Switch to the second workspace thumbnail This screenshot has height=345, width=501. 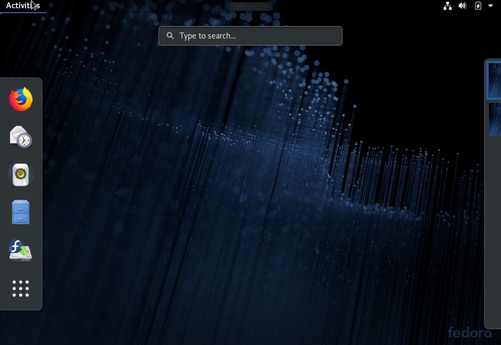[x=495, y=120]
